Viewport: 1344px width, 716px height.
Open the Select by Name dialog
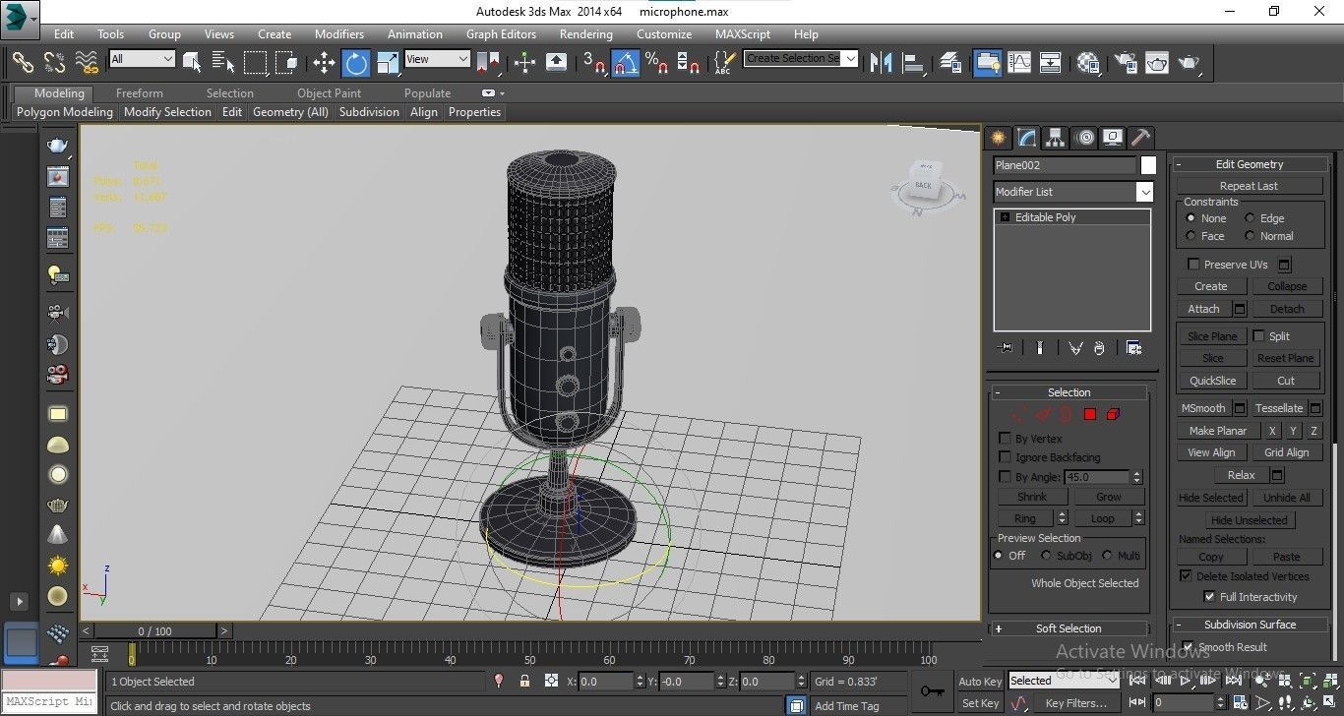pyautogui.click(x=223, y=62)
